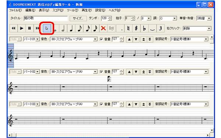Select the quarter note tool
The height and width of the screenshot is (138, 221).
(71, 29)
